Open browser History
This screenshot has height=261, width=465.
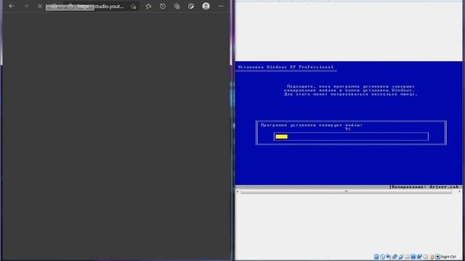click(163, 7)
